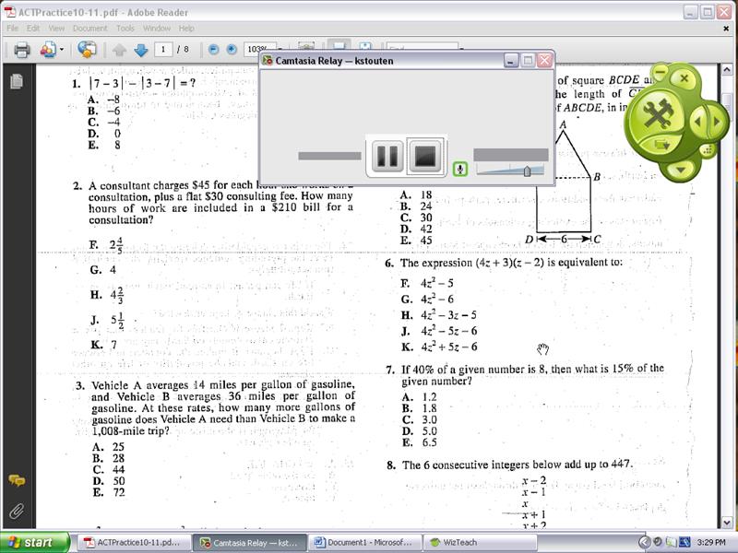Open the Help menu

coord(186,29)
